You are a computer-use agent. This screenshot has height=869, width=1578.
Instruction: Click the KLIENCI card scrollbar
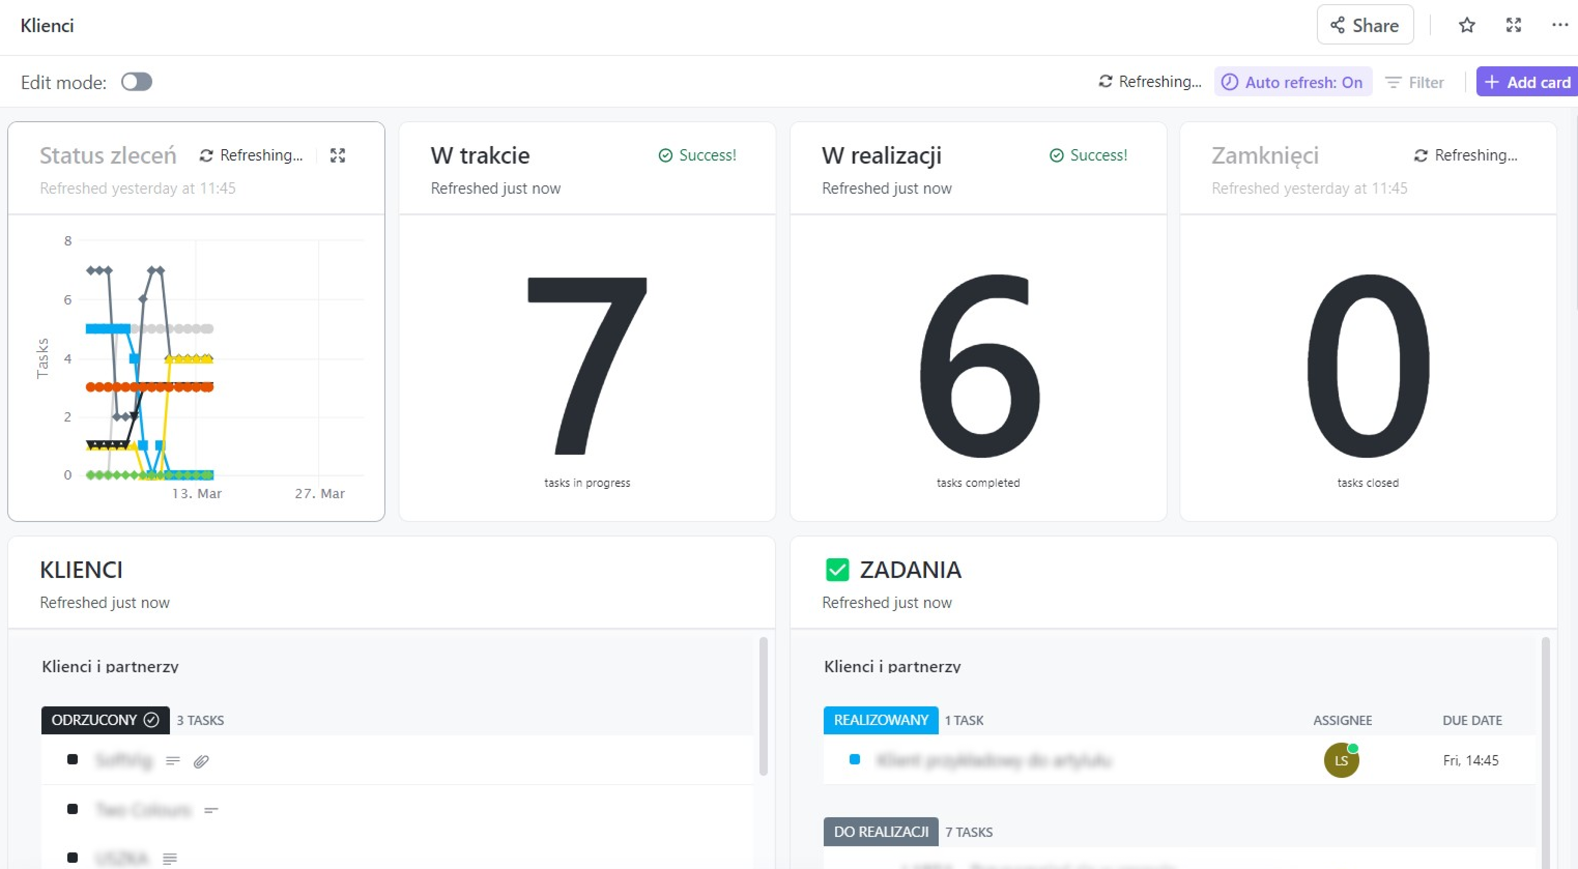[763, 706]
